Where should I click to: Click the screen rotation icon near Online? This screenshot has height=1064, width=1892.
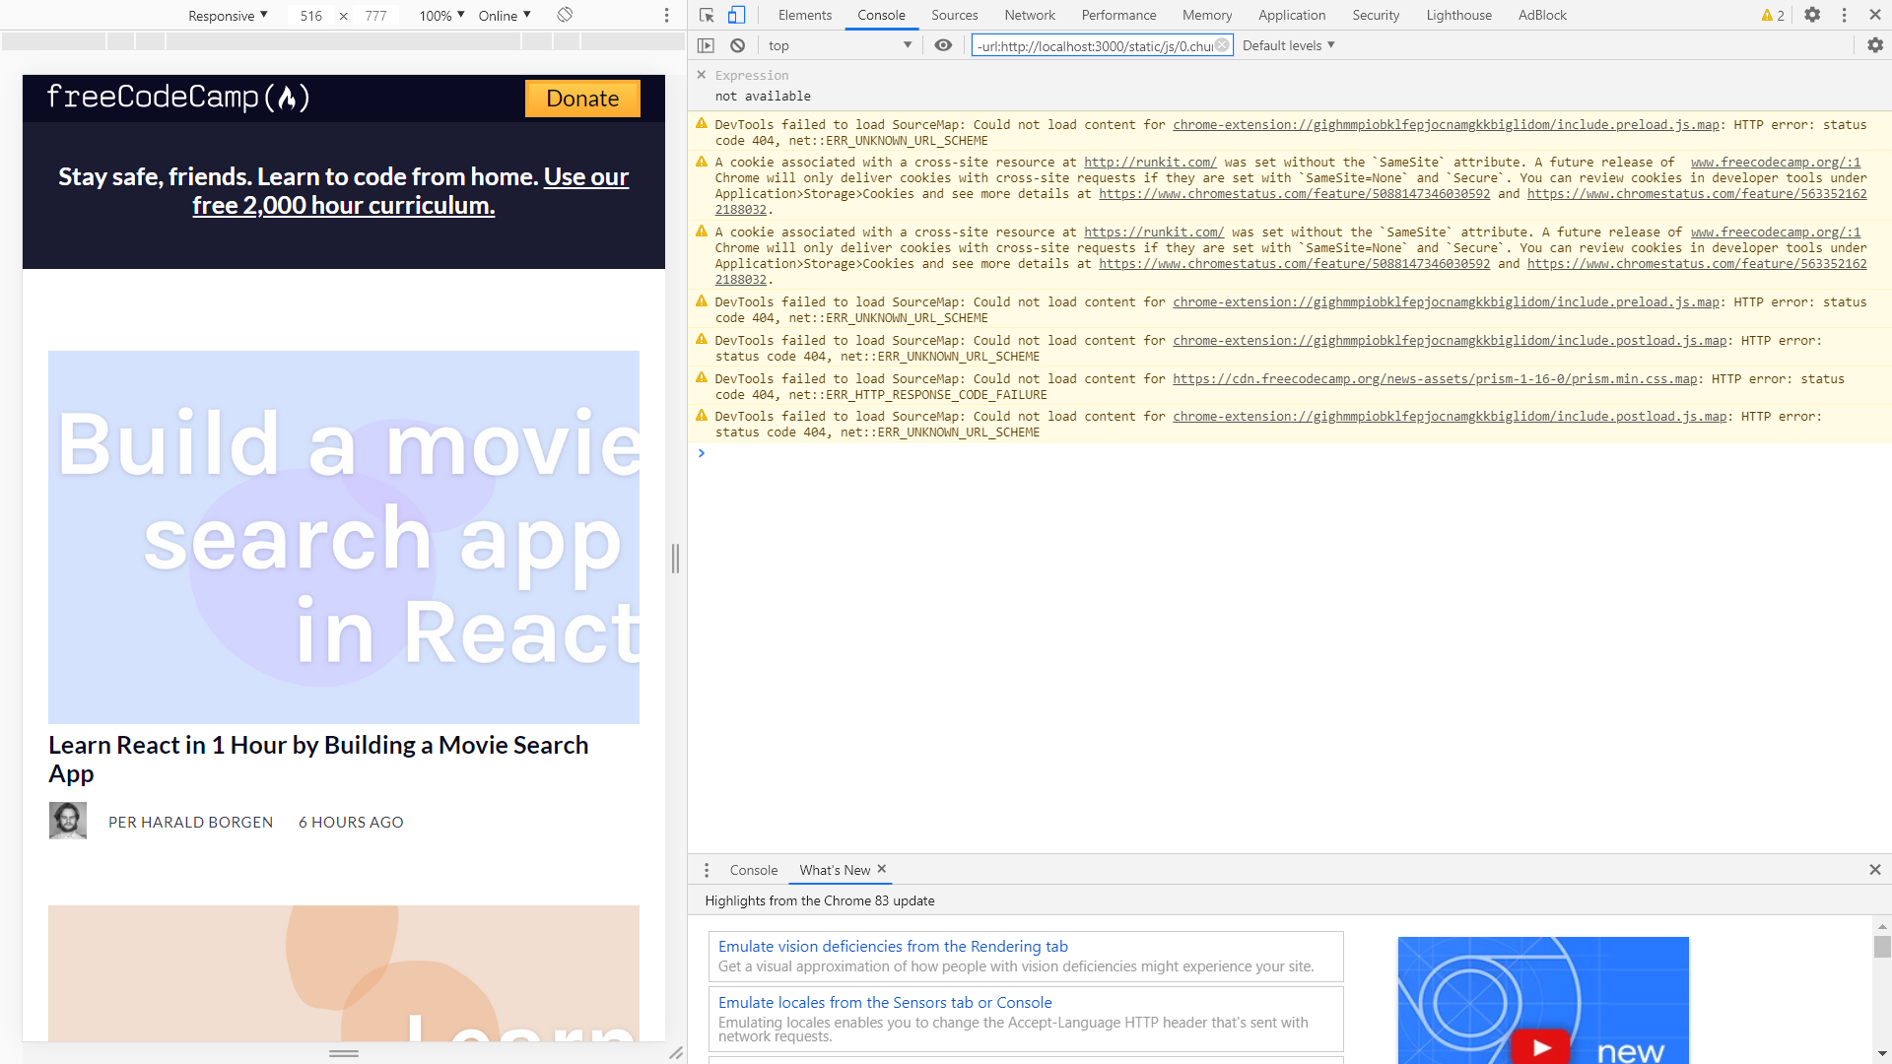point(565,16)
